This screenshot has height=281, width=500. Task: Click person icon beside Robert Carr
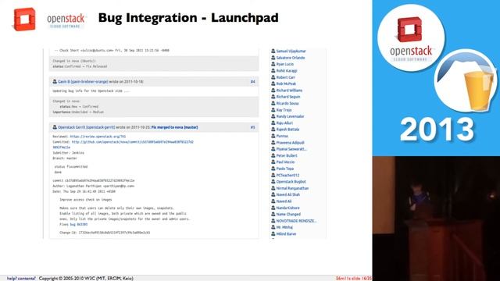coord(273,77)
